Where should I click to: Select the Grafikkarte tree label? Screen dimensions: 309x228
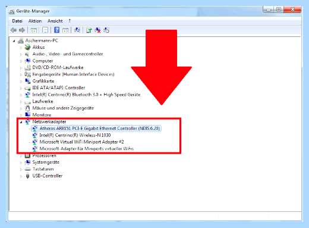pos(43,81)
